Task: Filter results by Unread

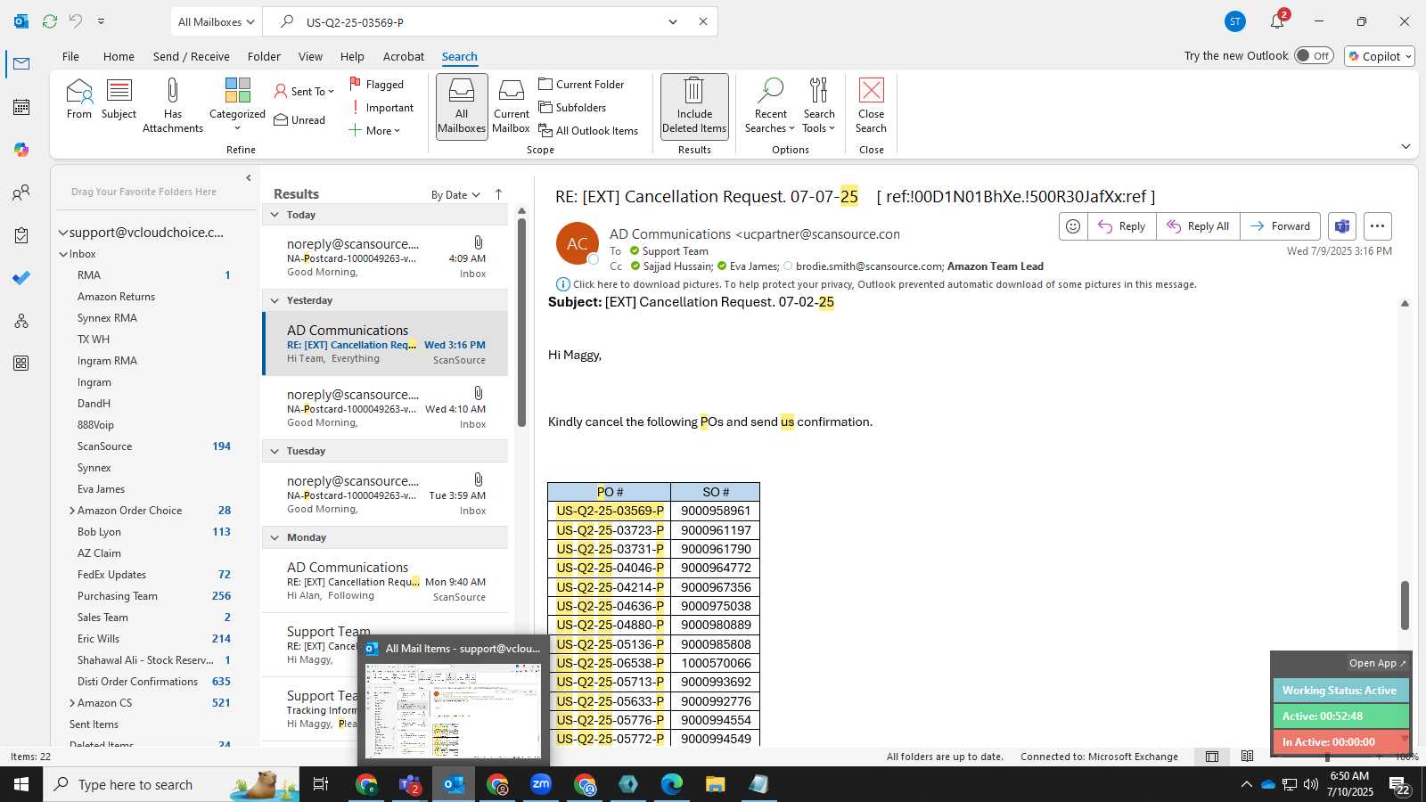Action: click(x=299, y=119)
